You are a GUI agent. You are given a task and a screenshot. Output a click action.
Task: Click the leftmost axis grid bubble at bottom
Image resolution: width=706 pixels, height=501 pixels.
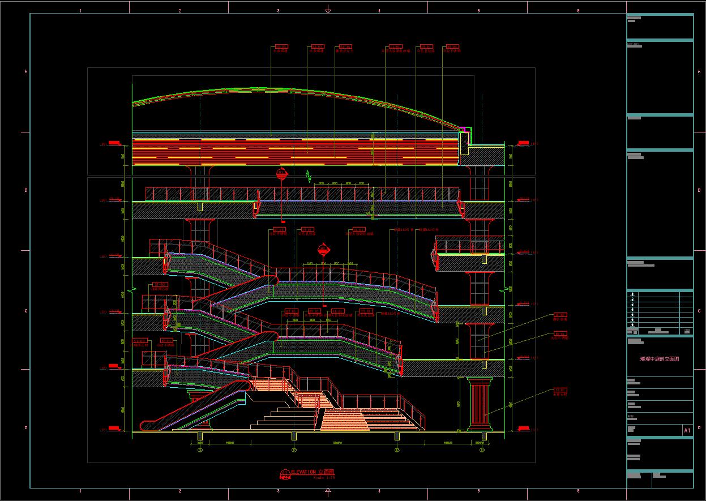coord(200,451)
